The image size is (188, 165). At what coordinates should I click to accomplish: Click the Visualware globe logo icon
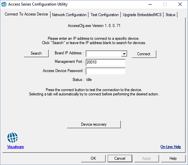coord(12,138)
